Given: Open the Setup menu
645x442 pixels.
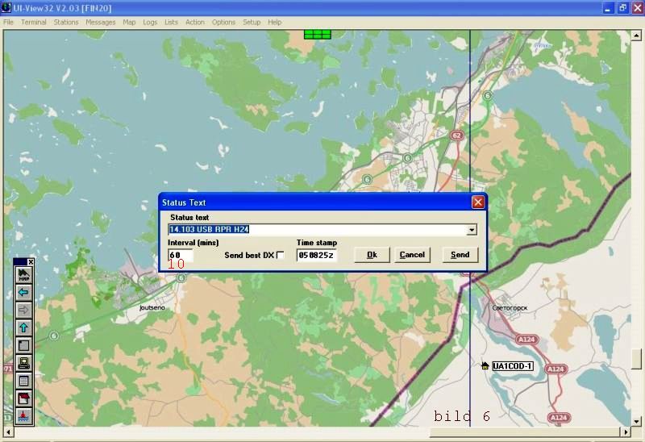Looking at the screenshot, I should click(x=252, y=23).
